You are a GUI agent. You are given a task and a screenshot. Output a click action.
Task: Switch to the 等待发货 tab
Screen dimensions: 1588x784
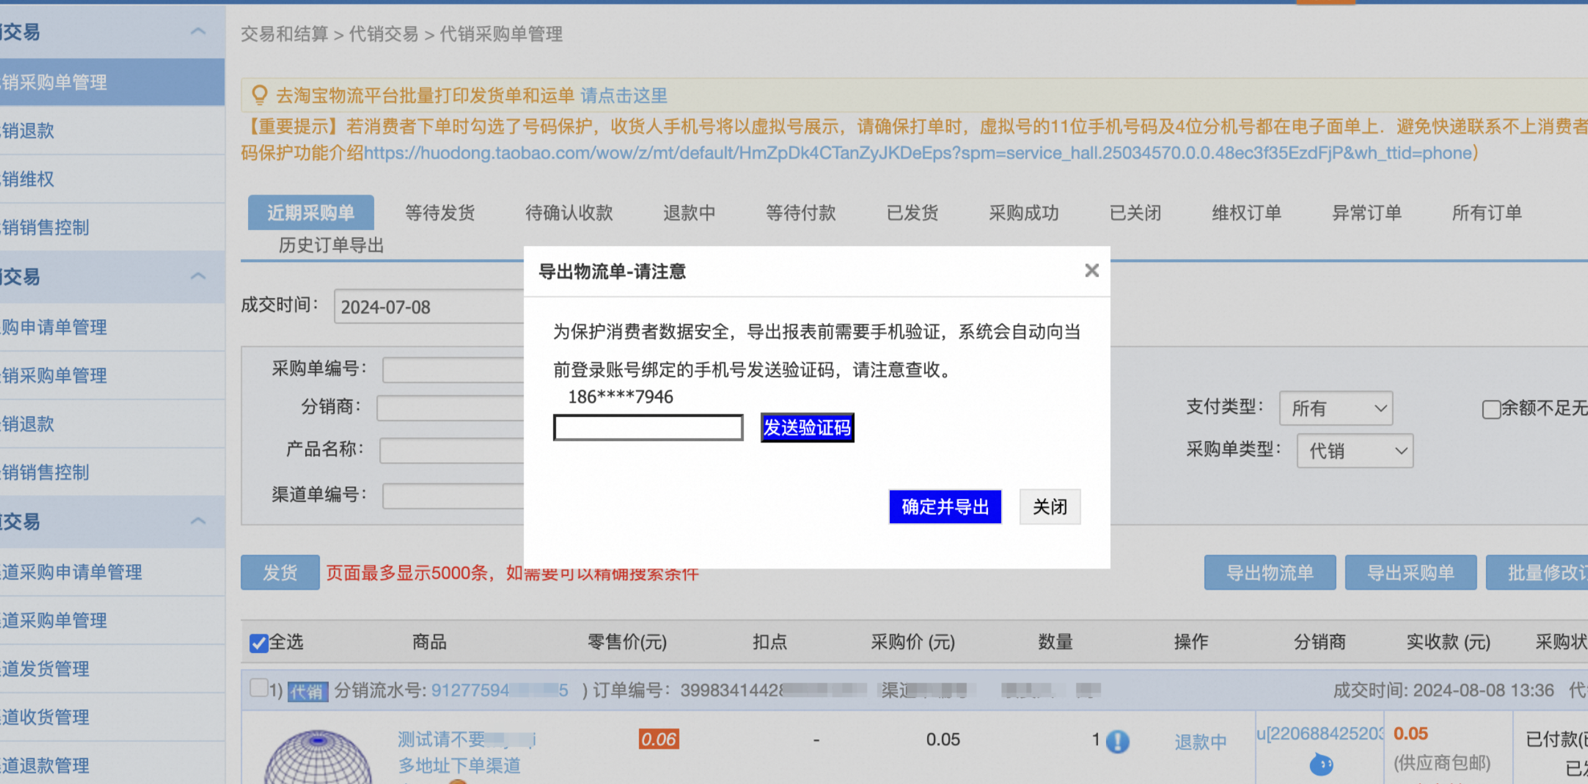pos(440,212)
